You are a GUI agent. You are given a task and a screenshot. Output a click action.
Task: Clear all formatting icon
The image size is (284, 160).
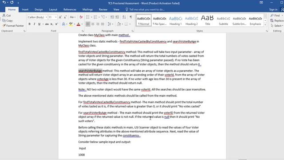[81, 17]
